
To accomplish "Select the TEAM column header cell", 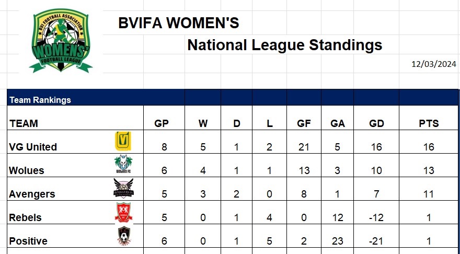I will (75, 118).
